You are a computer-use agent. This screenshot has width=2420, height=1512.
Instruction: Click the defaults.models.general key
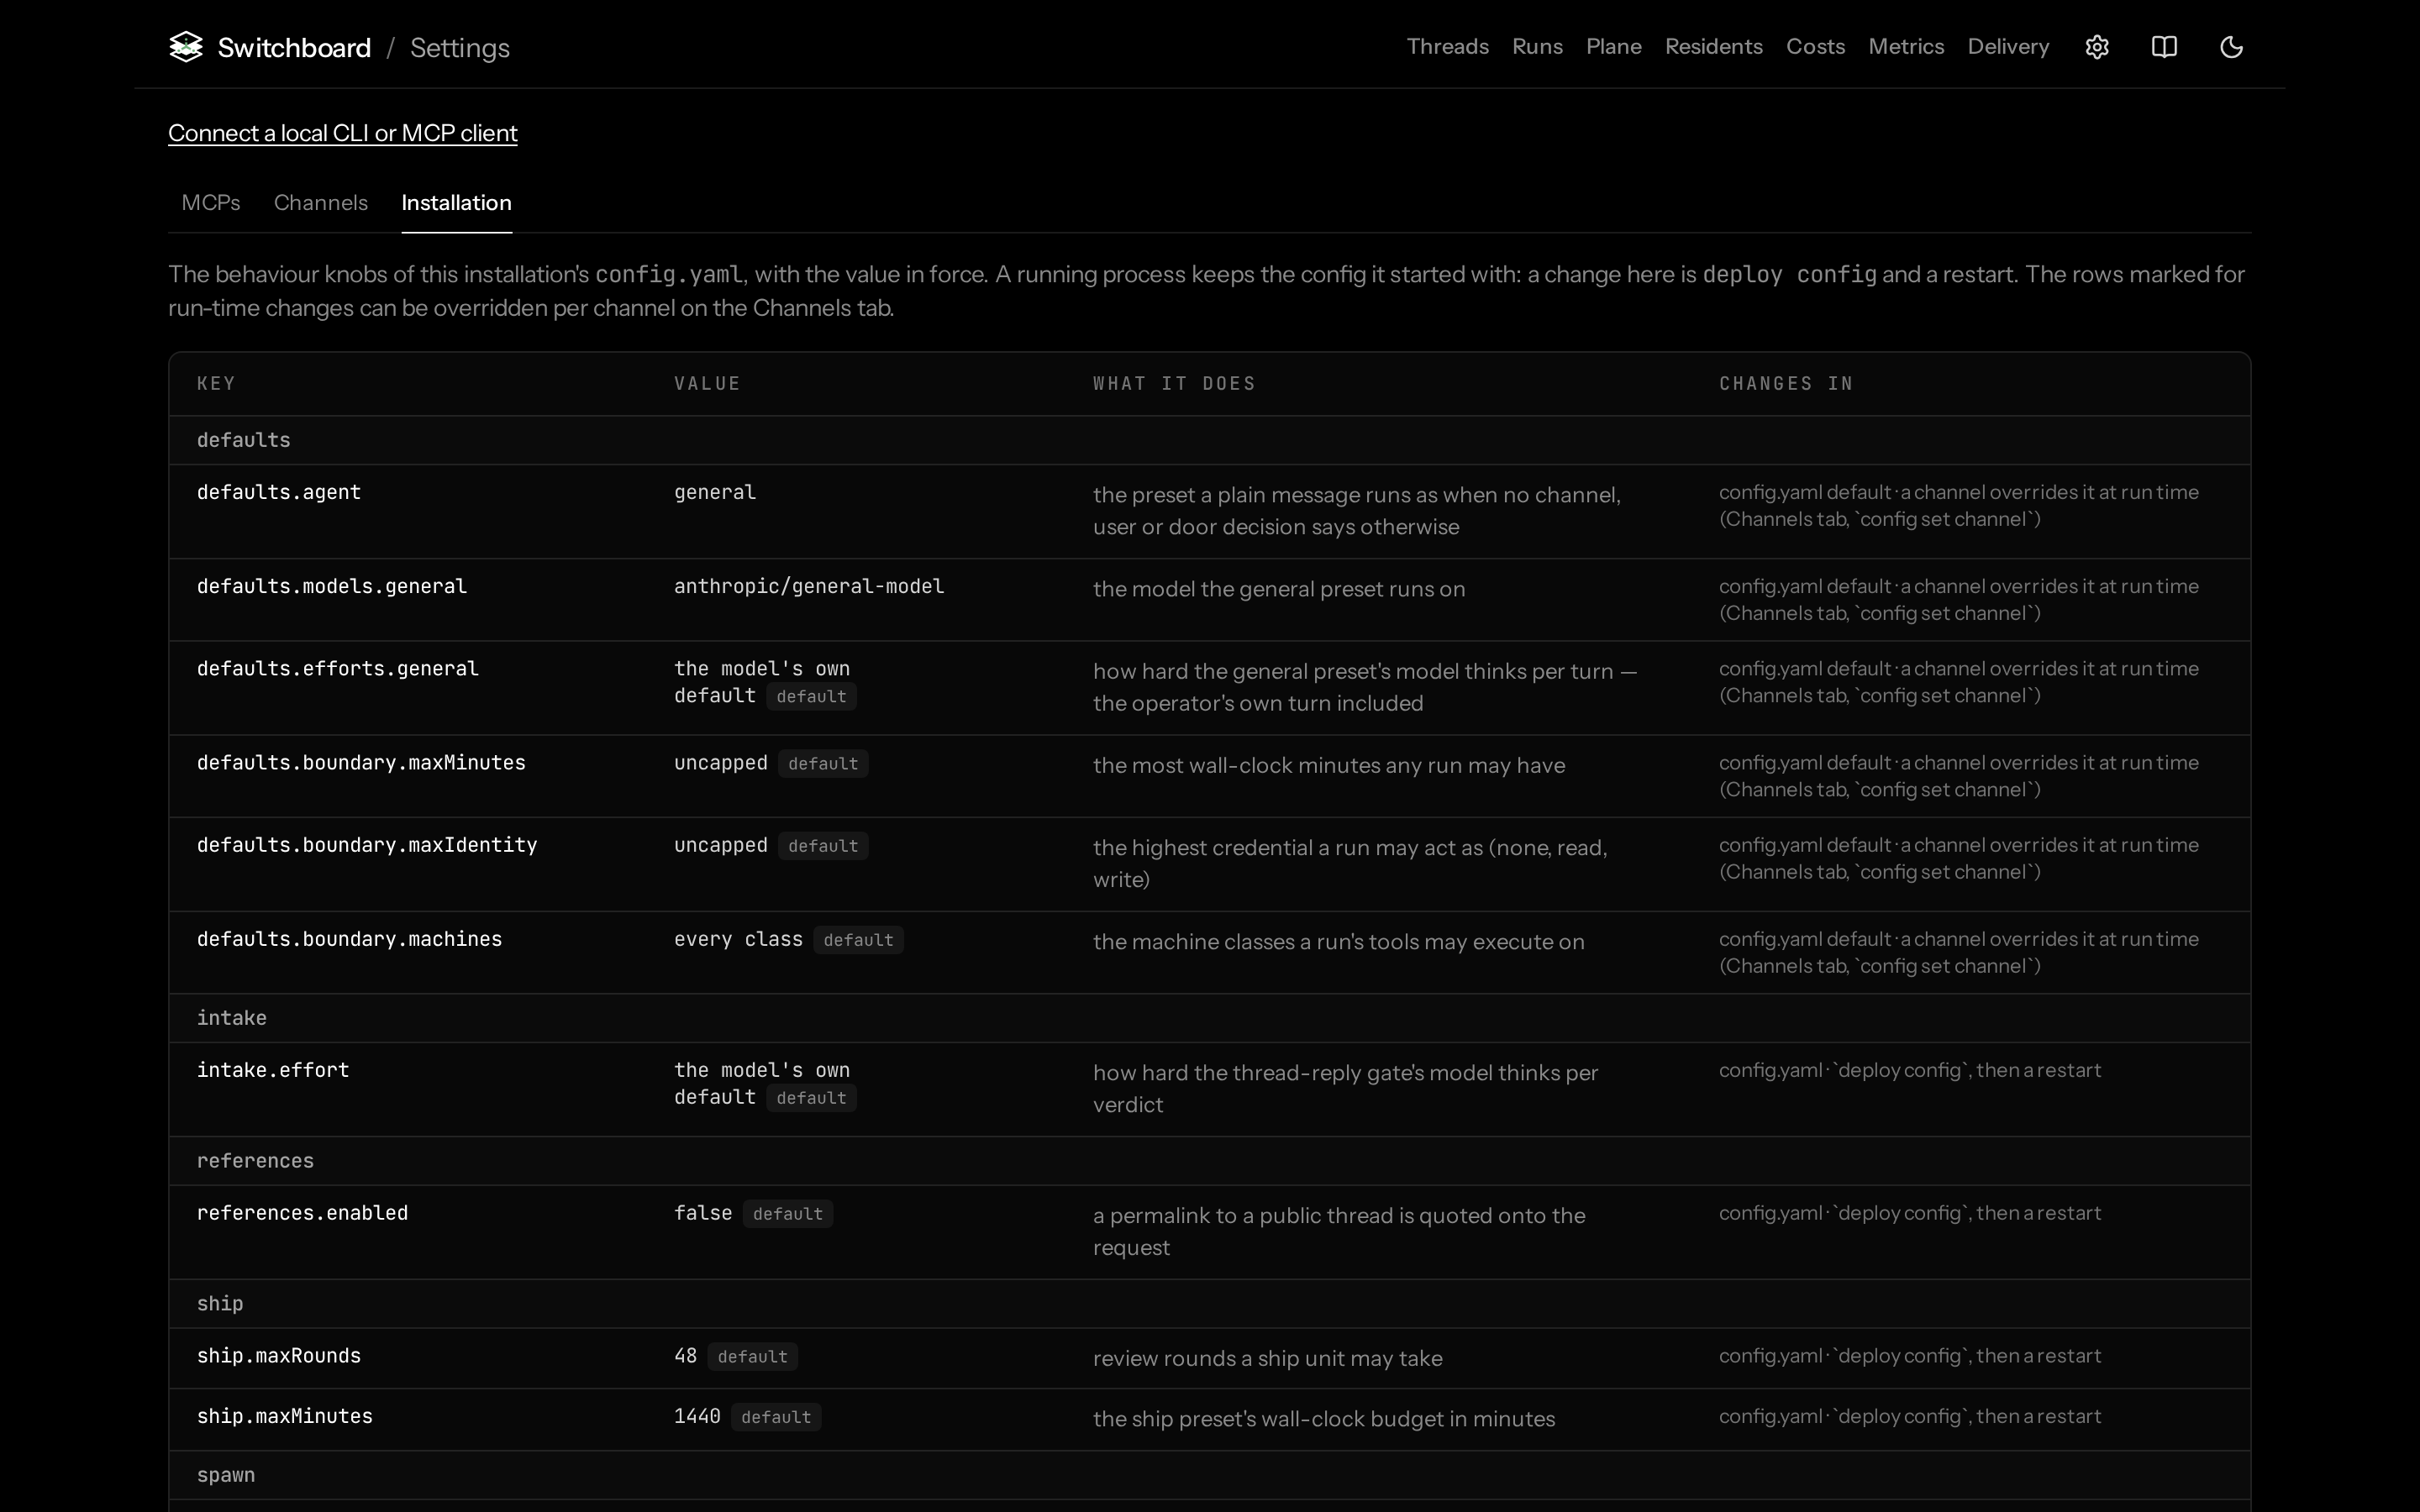[x=332, y=586]
